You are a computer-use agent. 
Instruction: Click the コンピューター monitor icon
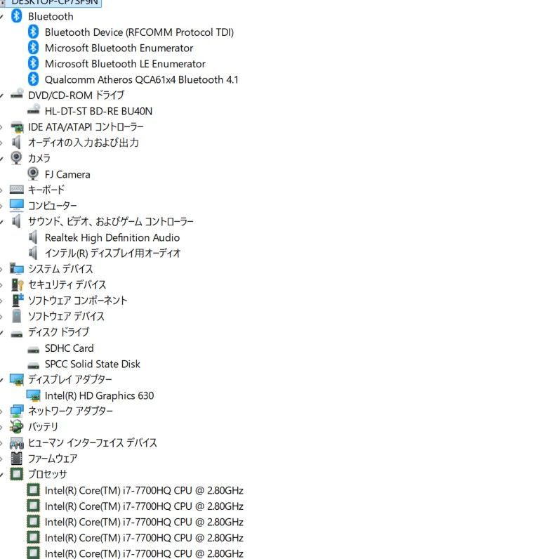coord(17,205)
